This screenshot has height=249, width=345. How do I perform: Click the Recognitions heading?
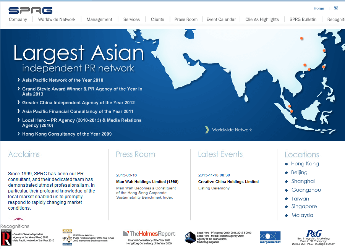pyautogui.click(x=15, y=226)
